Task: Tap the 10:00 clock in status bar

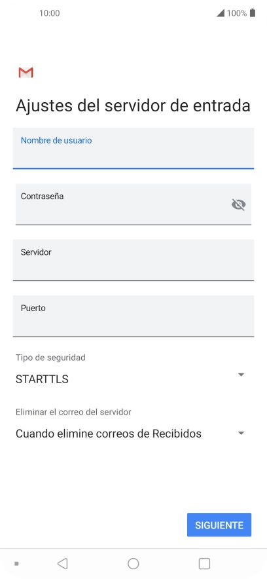Action: click(50, 13)
